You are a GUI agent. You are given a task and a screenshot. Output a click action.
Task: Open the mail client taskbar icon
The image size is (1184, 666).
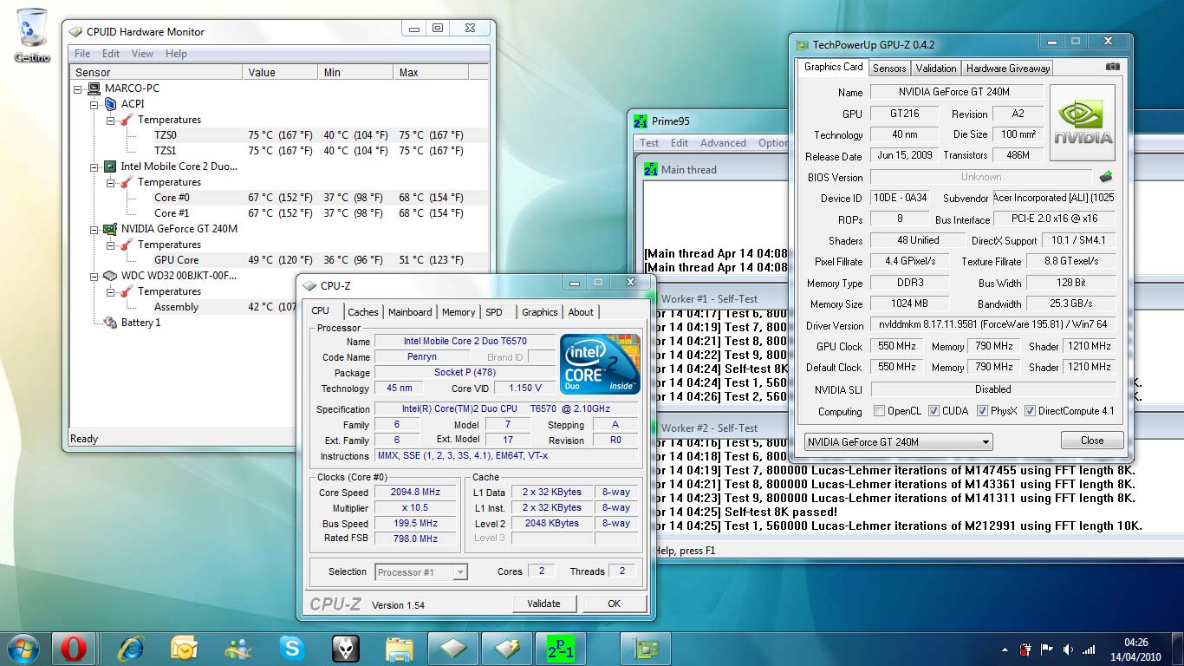click(184, 648)
